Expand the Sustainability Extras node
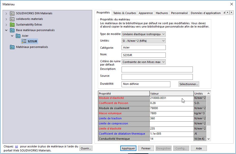Viewport: 236px width, 154px height. (6, 25)
